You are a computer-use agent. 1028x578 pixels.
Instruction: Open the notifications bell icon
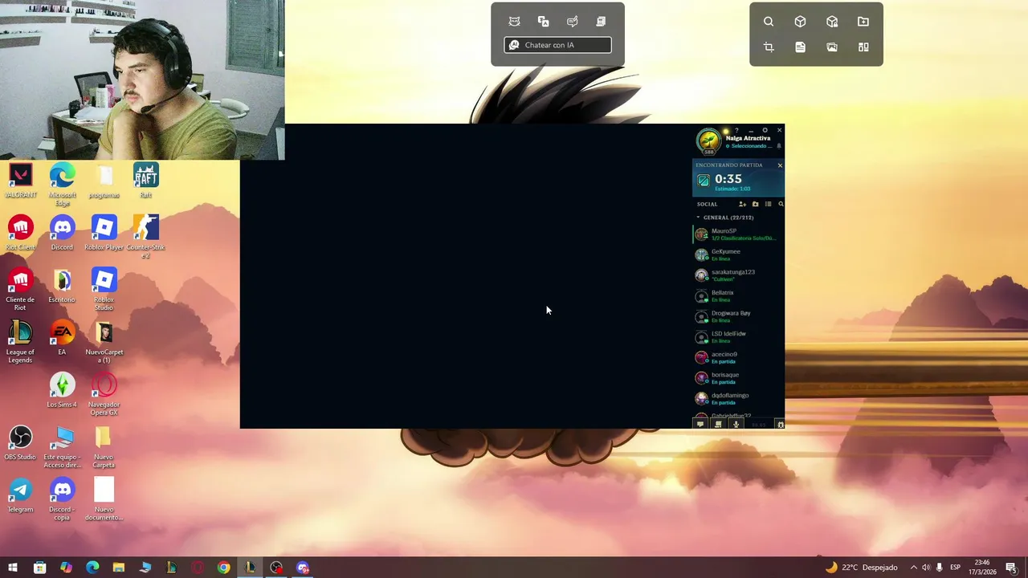click(x=778, y=146)
